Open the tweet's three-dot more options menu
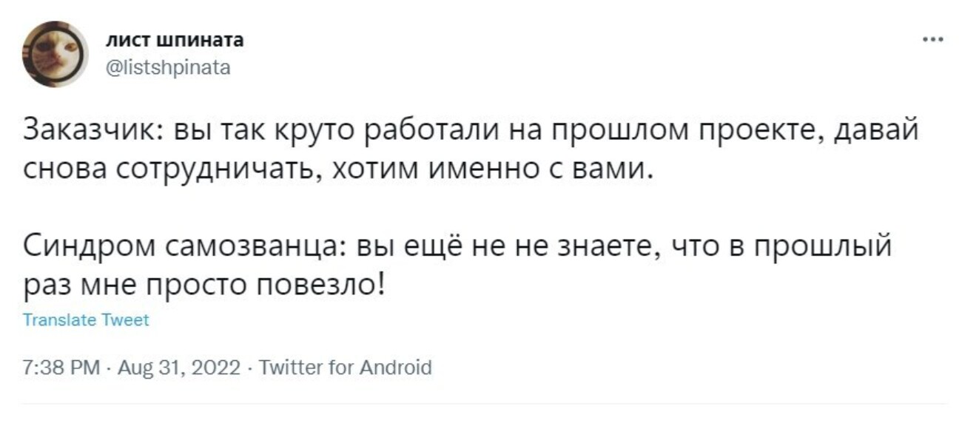The image size is (962, 432). pyautogui.click(x=931, y=41)
